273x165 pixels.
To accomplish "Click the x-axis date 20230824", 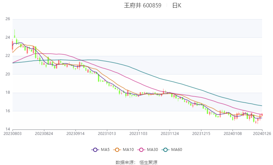I will [x=44, y=134].
